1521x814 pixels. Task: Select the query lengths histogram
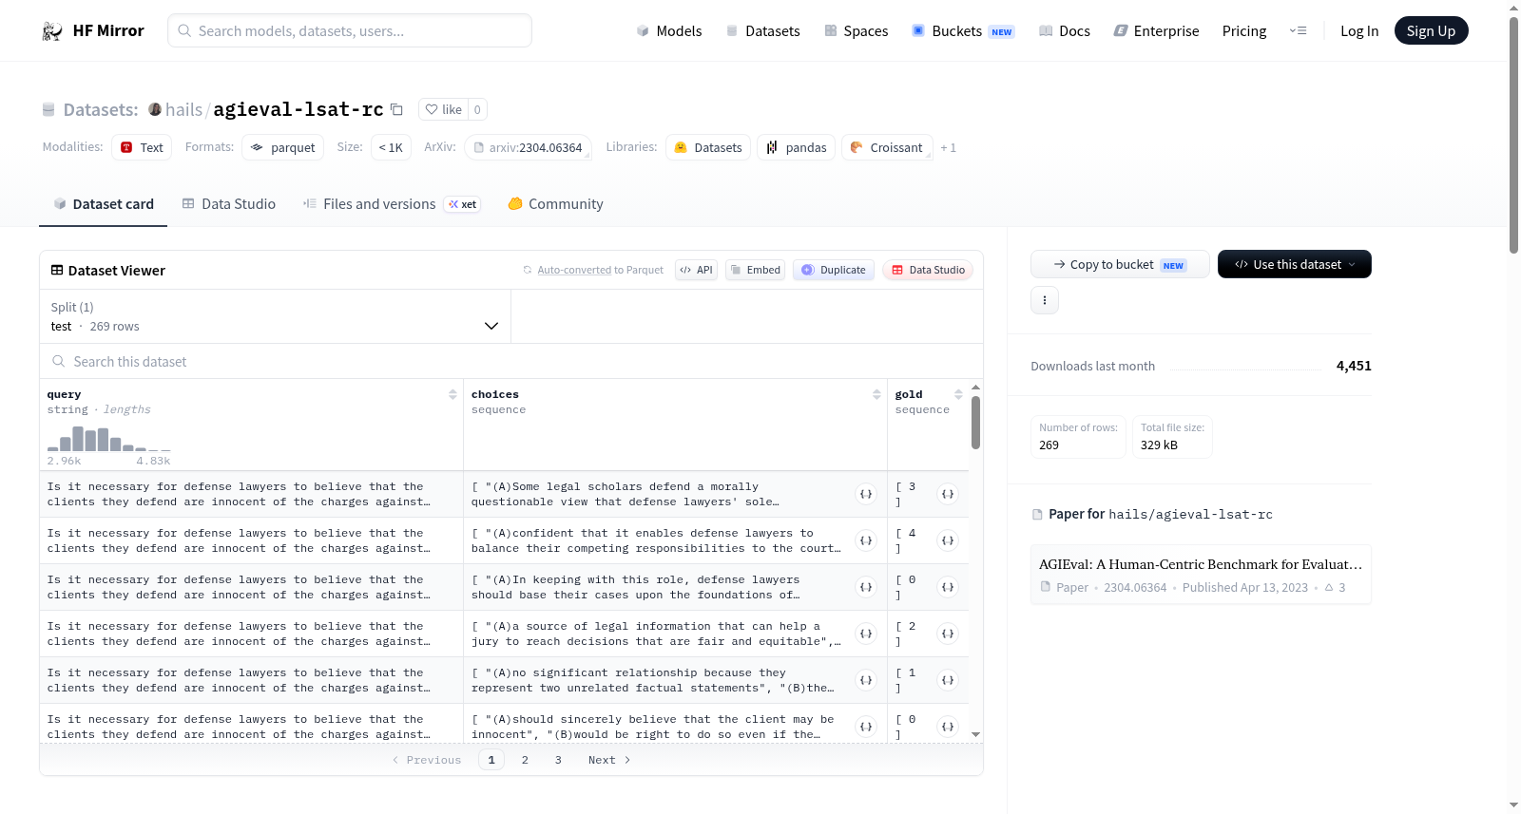coord(109,438)
